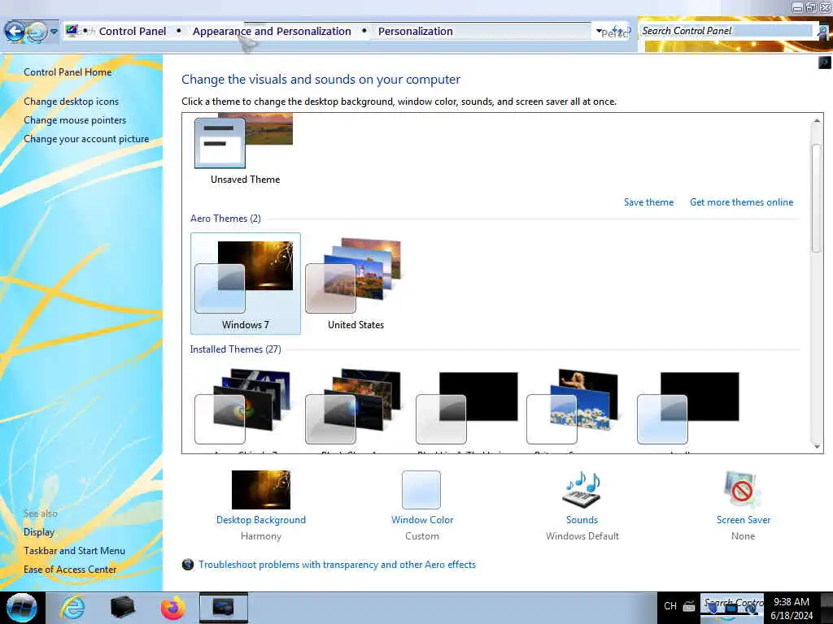This screenshot has height=624, width=833.
Task: Focus the Search Control Panel box
Action: 726,31
